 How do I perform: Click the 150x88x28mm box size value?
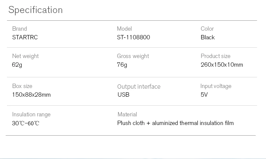click(x=31, y=95)
